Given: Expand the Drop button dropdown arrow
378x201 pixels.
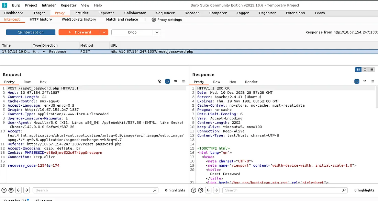Looking at the screenshot, I should click(157, 32).
